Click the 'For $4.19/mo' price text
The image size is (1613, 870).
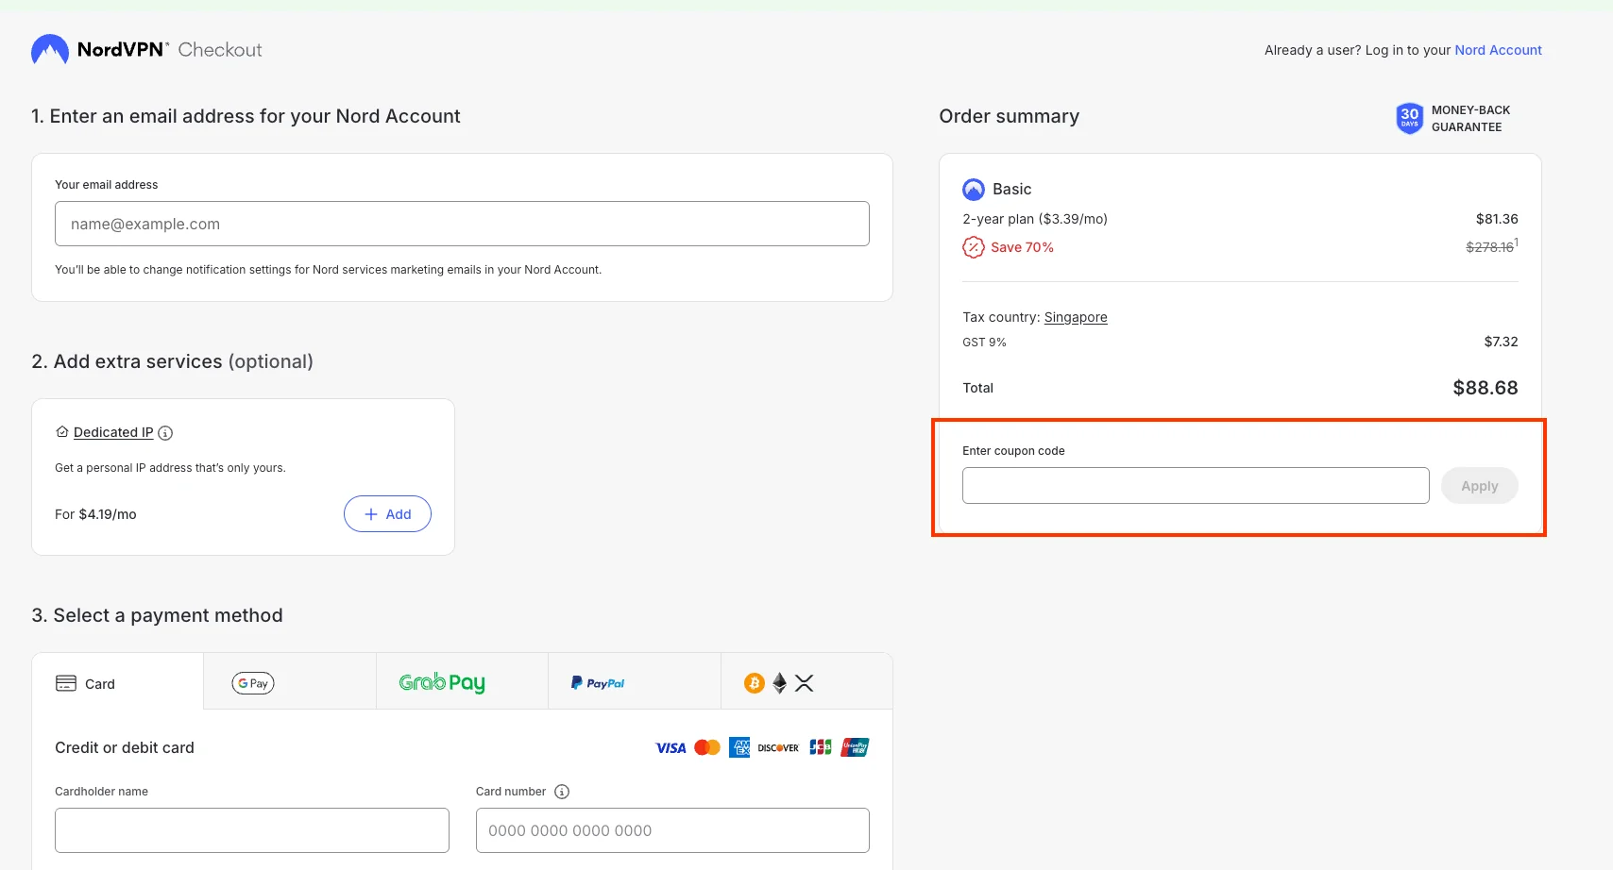point(95,514)
